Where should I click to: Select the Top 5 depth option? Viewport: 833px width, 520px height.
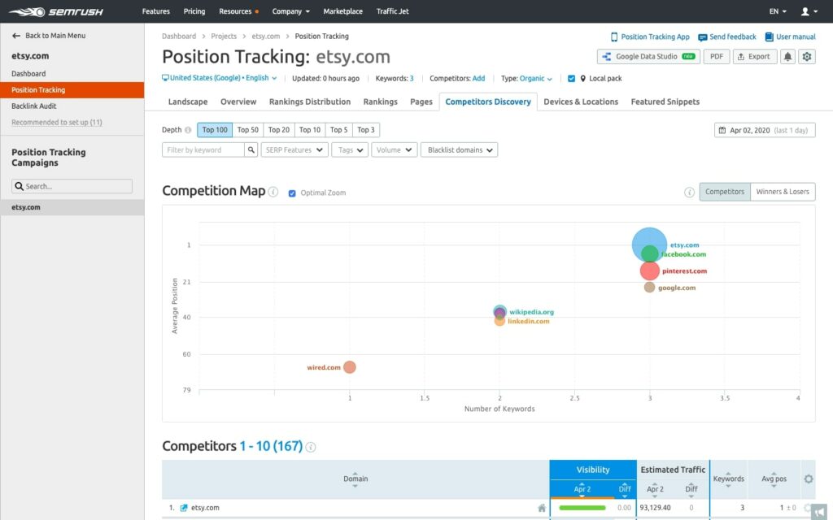point(339,130)
